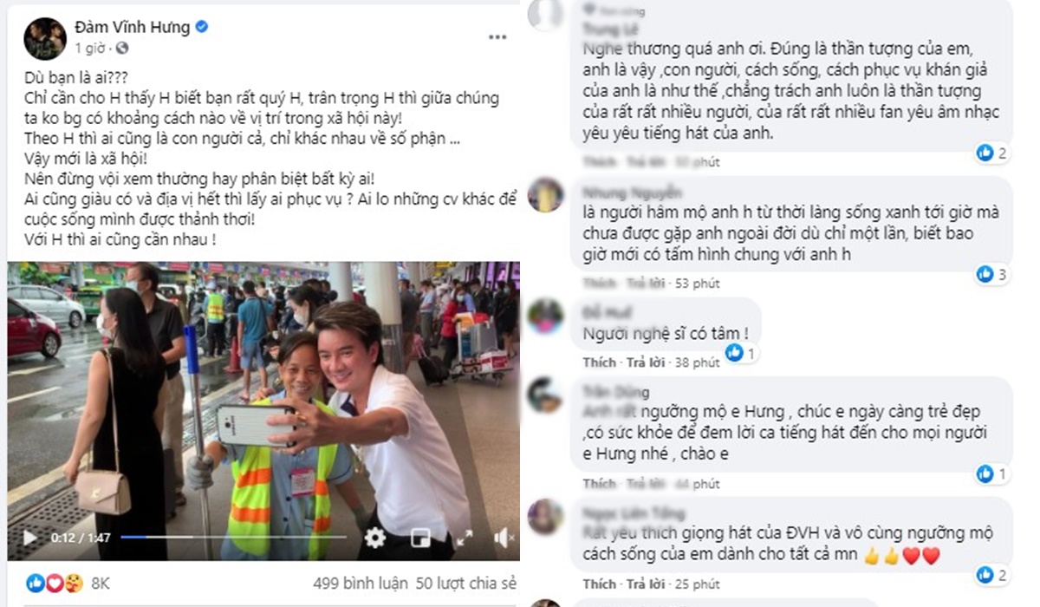Switch the video to picture-in-picture mode
The image size is (1040, 607).
pyautogui.click(x=420, y=538)
